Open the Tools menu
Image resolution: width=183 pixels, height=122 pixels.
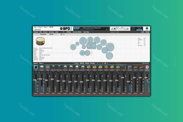click(41, 27)
